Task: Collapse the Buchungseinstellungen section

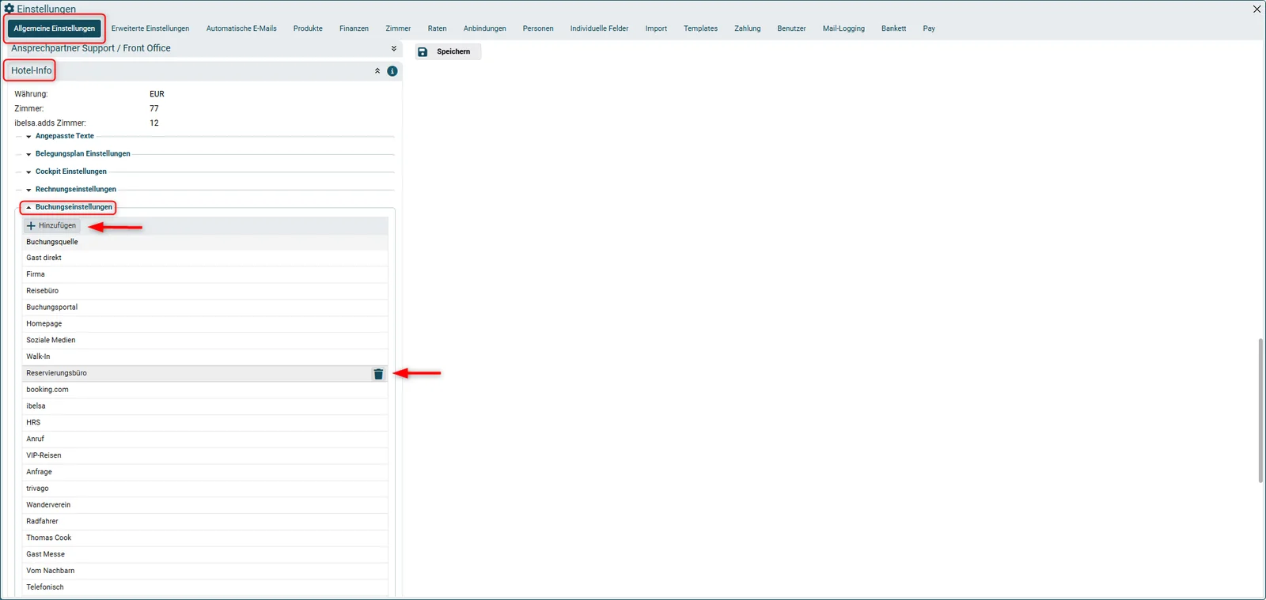Action: pyautogui.click(x=74, y=207)
